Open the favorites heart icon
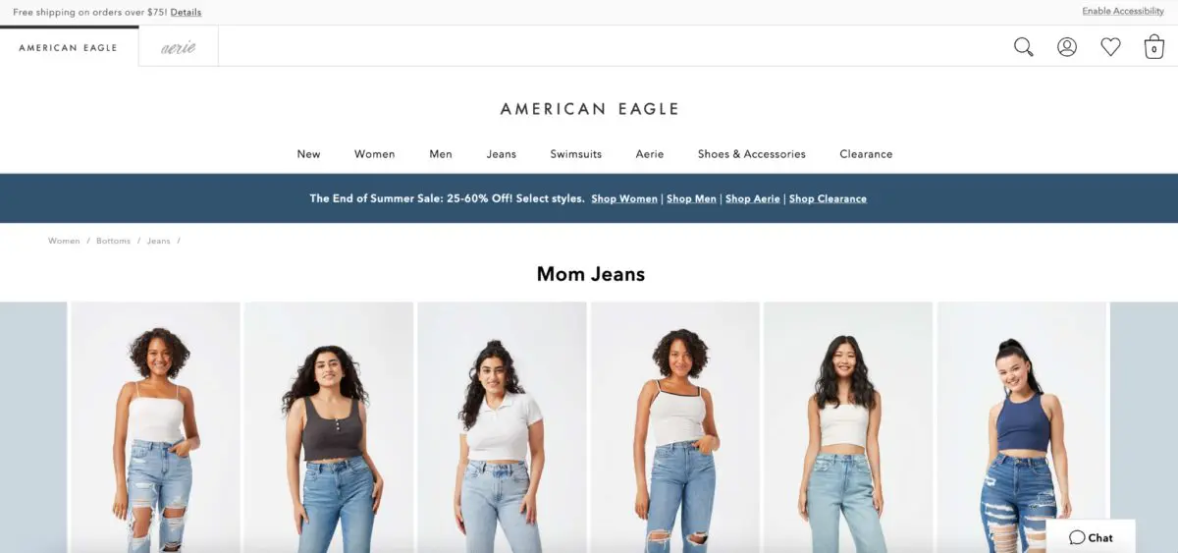 pyautogui.click(x=1110, y=47)
